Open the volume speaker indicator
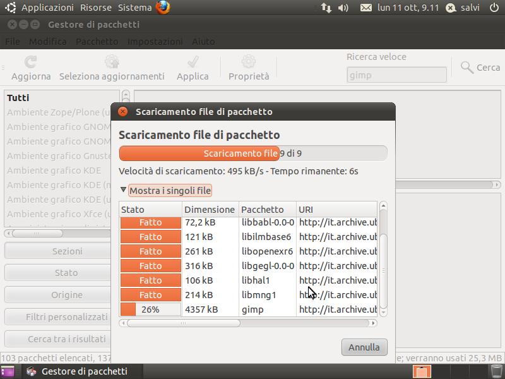Viewport: 505px width, 379px height. pyautogui.click(x=343, y=8)
